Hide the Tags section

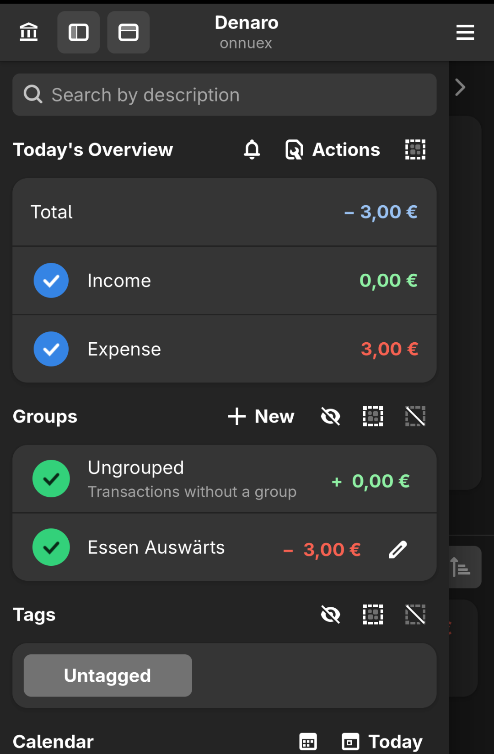click(331, 615)
